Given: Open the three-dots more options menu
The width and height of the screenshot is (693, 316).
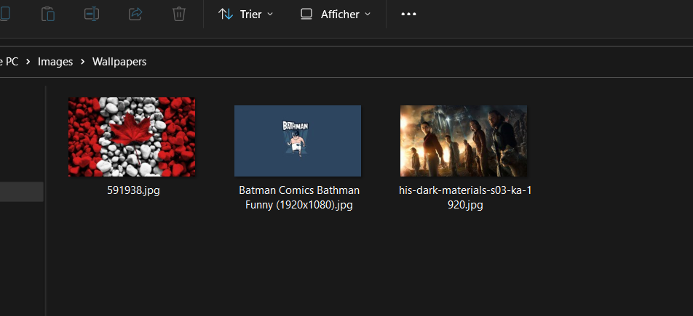Looking at the screenshot, I should (x=408, y=14).
